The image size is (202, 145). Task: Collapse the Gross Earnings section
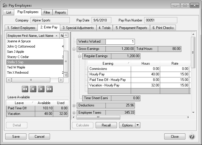74,49
